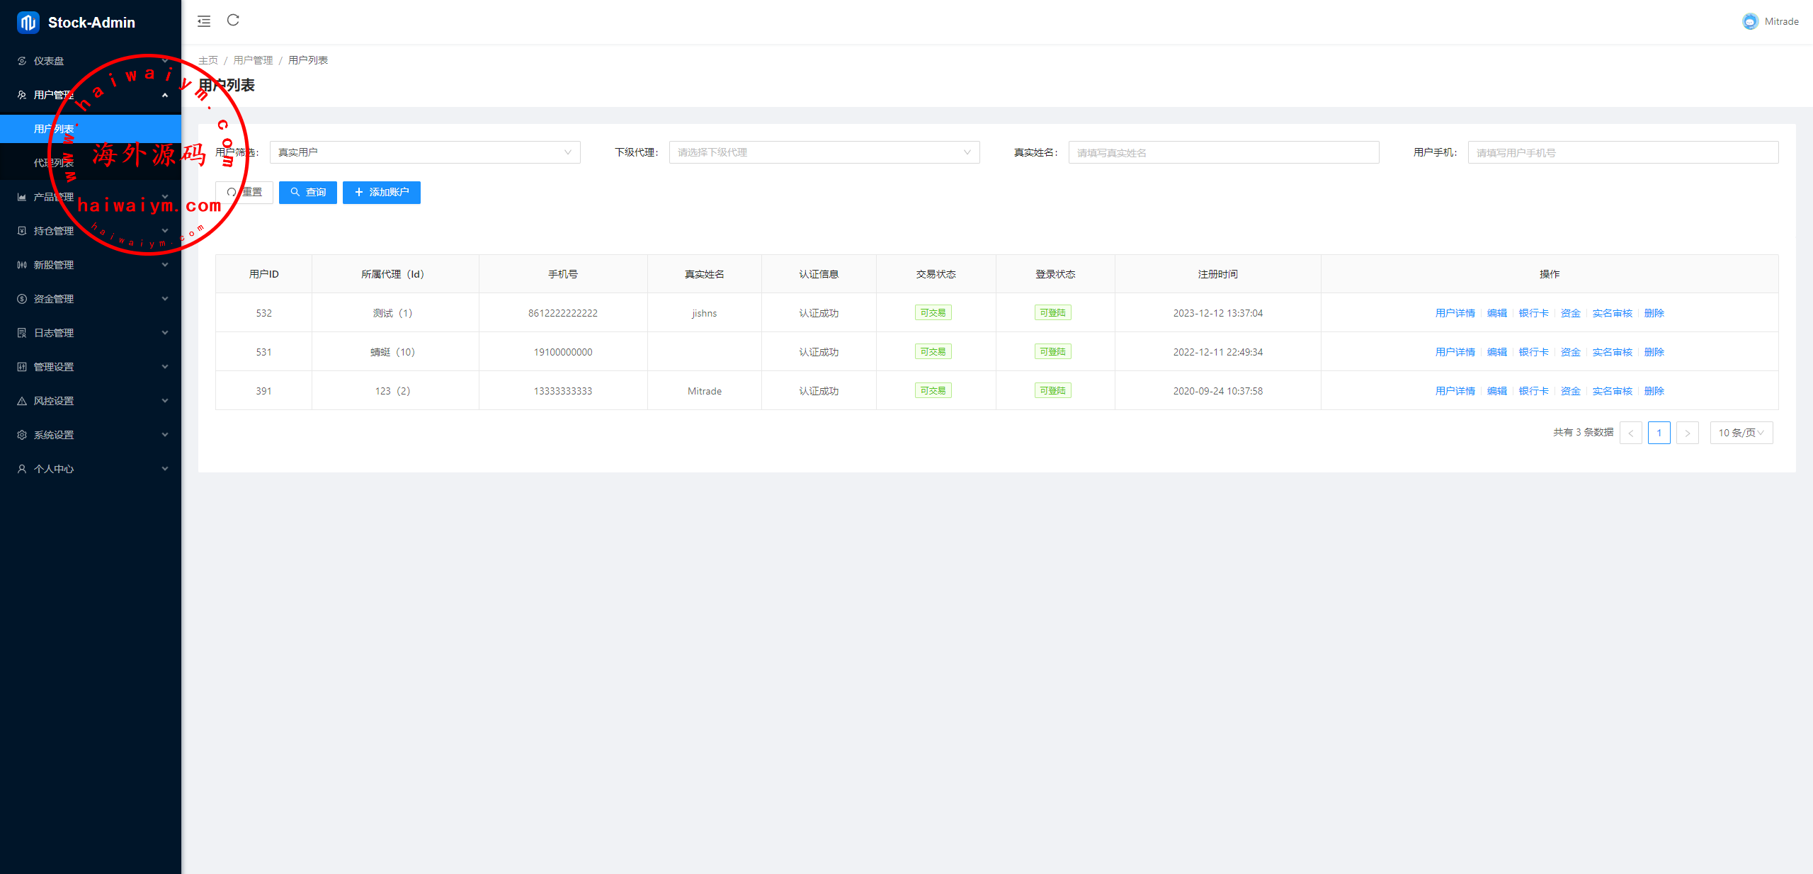The image size is (1813, 874).
Task: Click 删除 for user 391
Action: (1654, 391)
